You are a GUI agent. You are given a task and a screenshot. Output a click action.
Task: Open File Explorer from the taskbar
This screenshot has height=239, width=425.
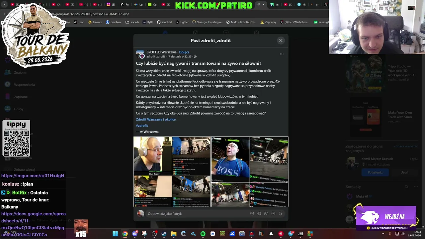click(x=174, y=234)
